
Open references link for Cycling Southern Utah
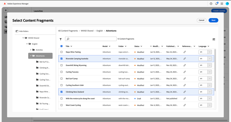184,85
